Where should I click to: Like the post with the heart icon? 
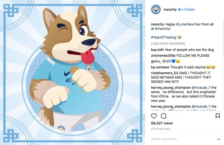154,116
